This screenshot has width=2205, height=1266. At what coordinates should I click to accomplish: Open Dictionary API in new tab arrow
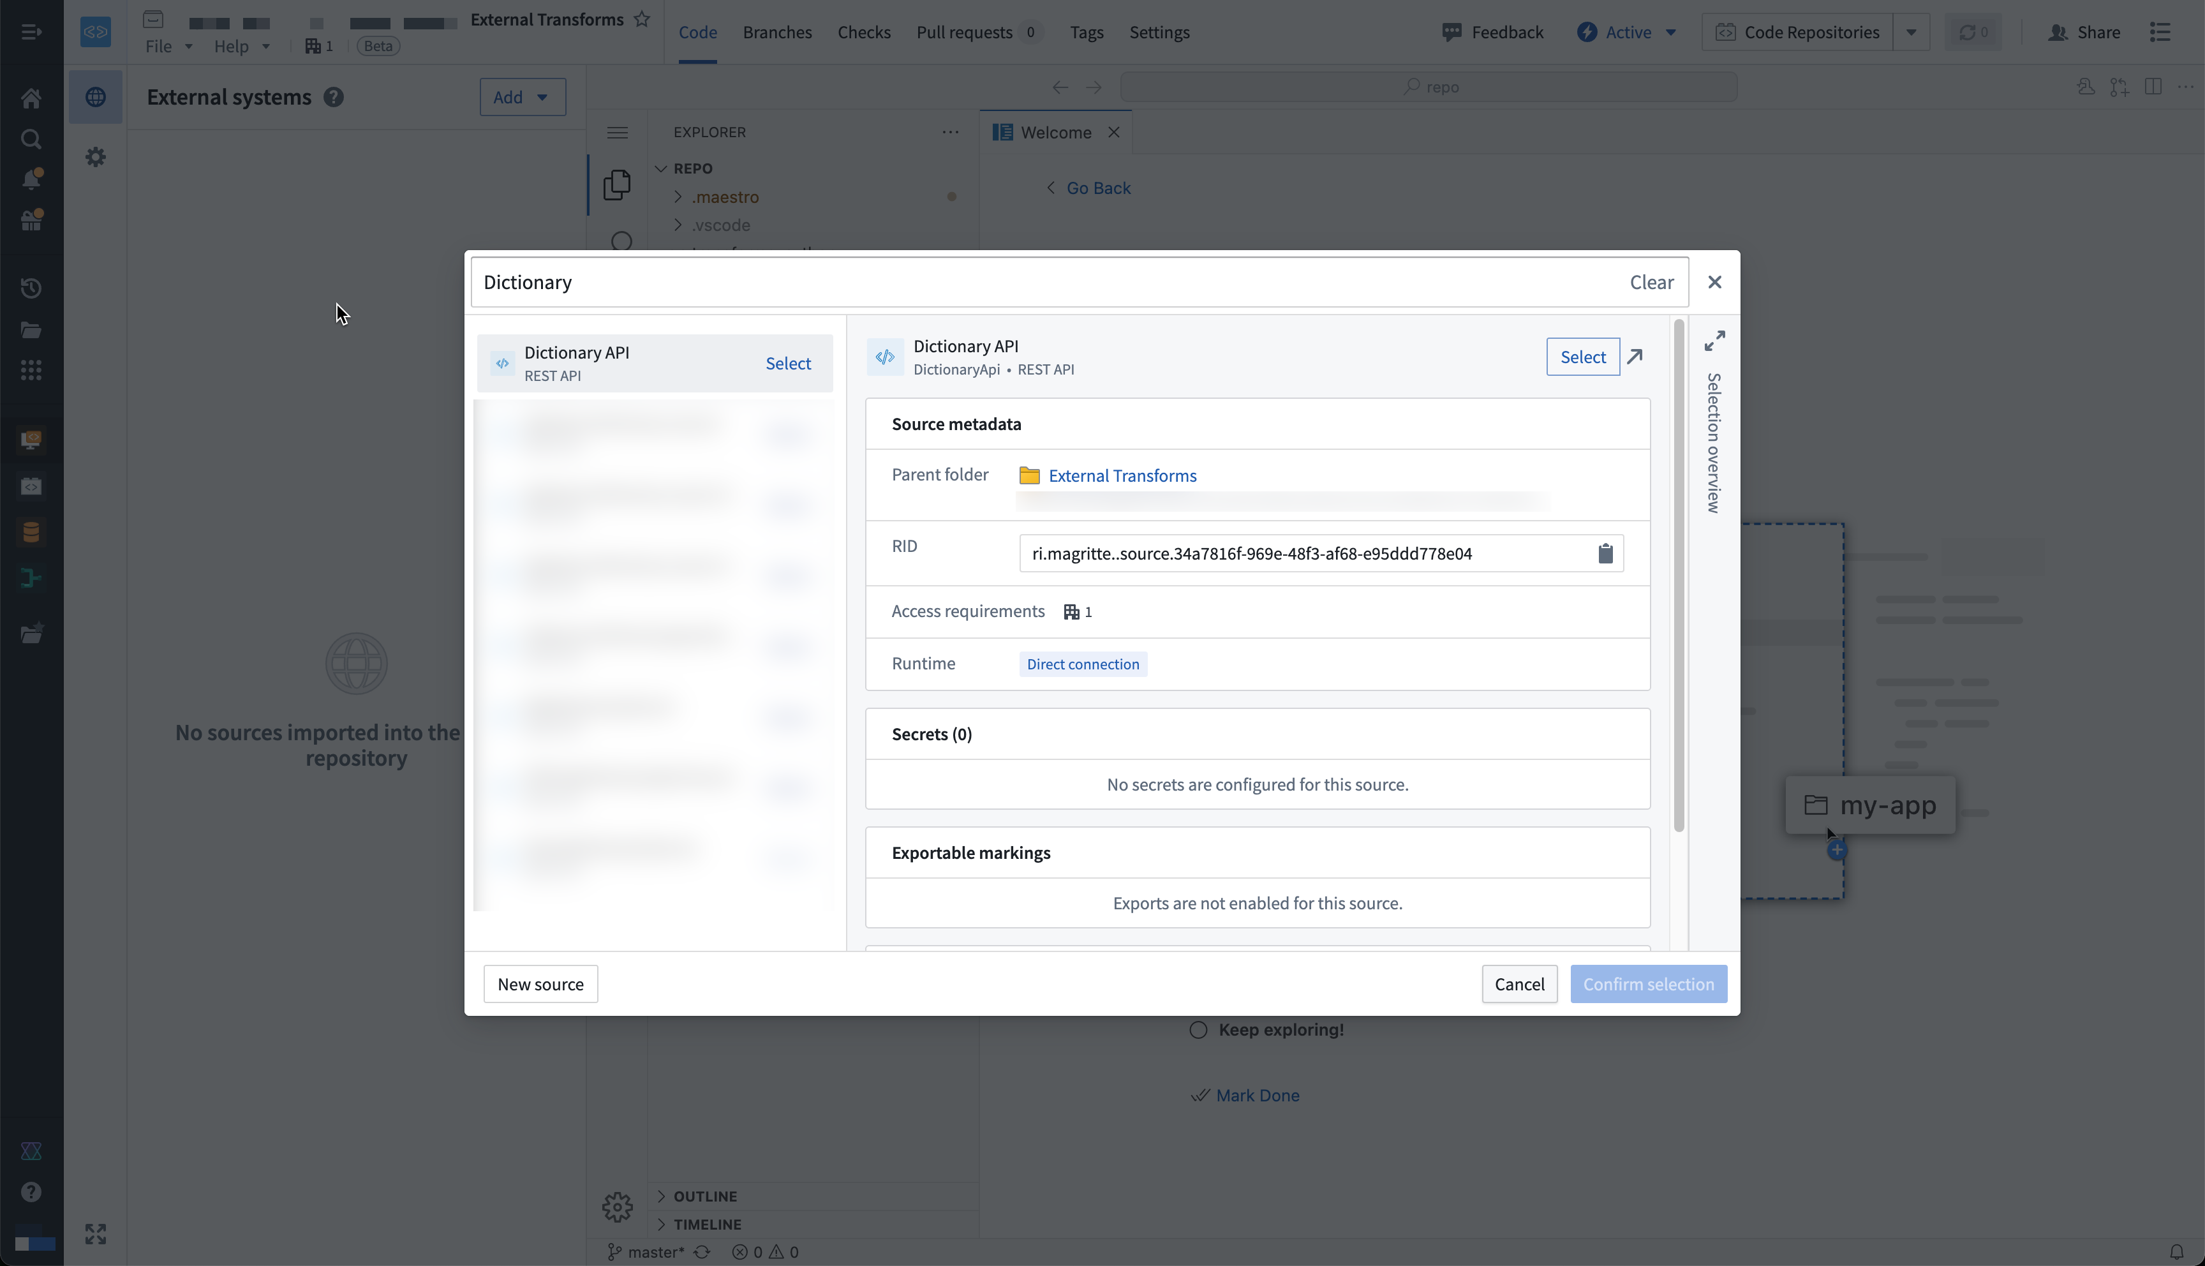[x=1635, y=357]
